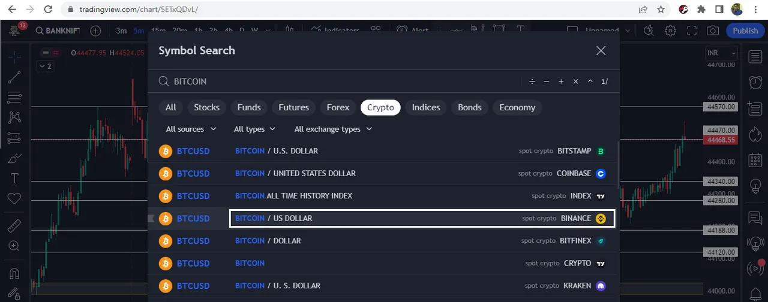Switch to the Economy category tab
Screen dimensions: 768x302
pos(517,107)
